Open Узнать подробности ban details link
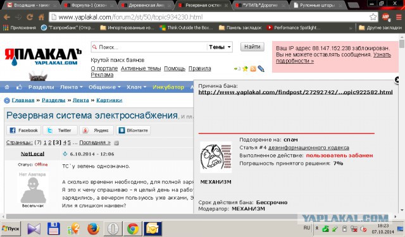 click(333, 58)
